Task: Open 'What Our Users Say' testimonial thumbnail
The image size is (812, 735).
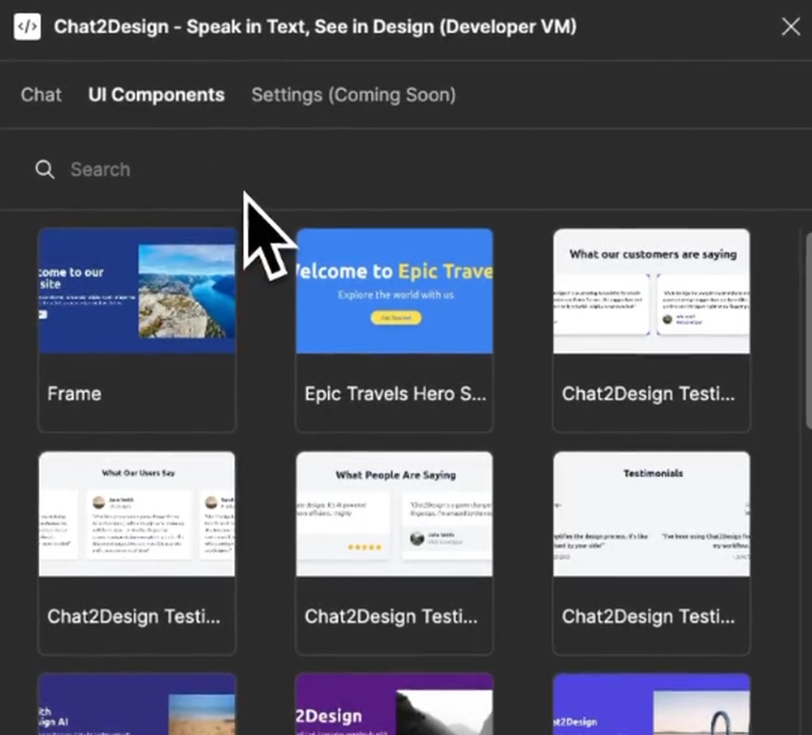Action: (137, 514)
